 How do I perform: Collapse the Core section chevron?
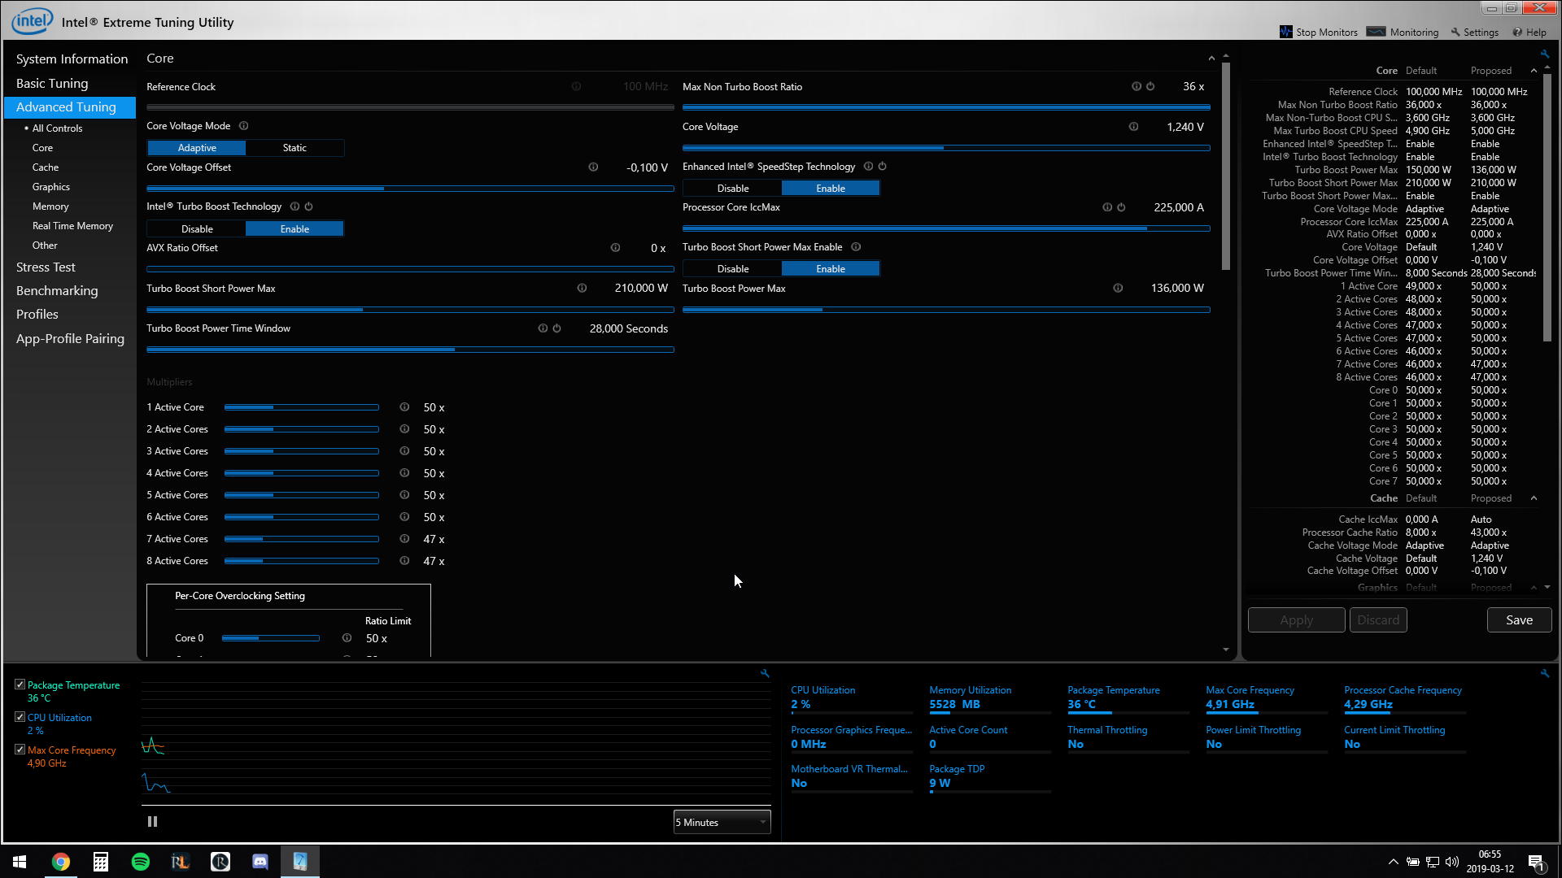coord(1211,59)
